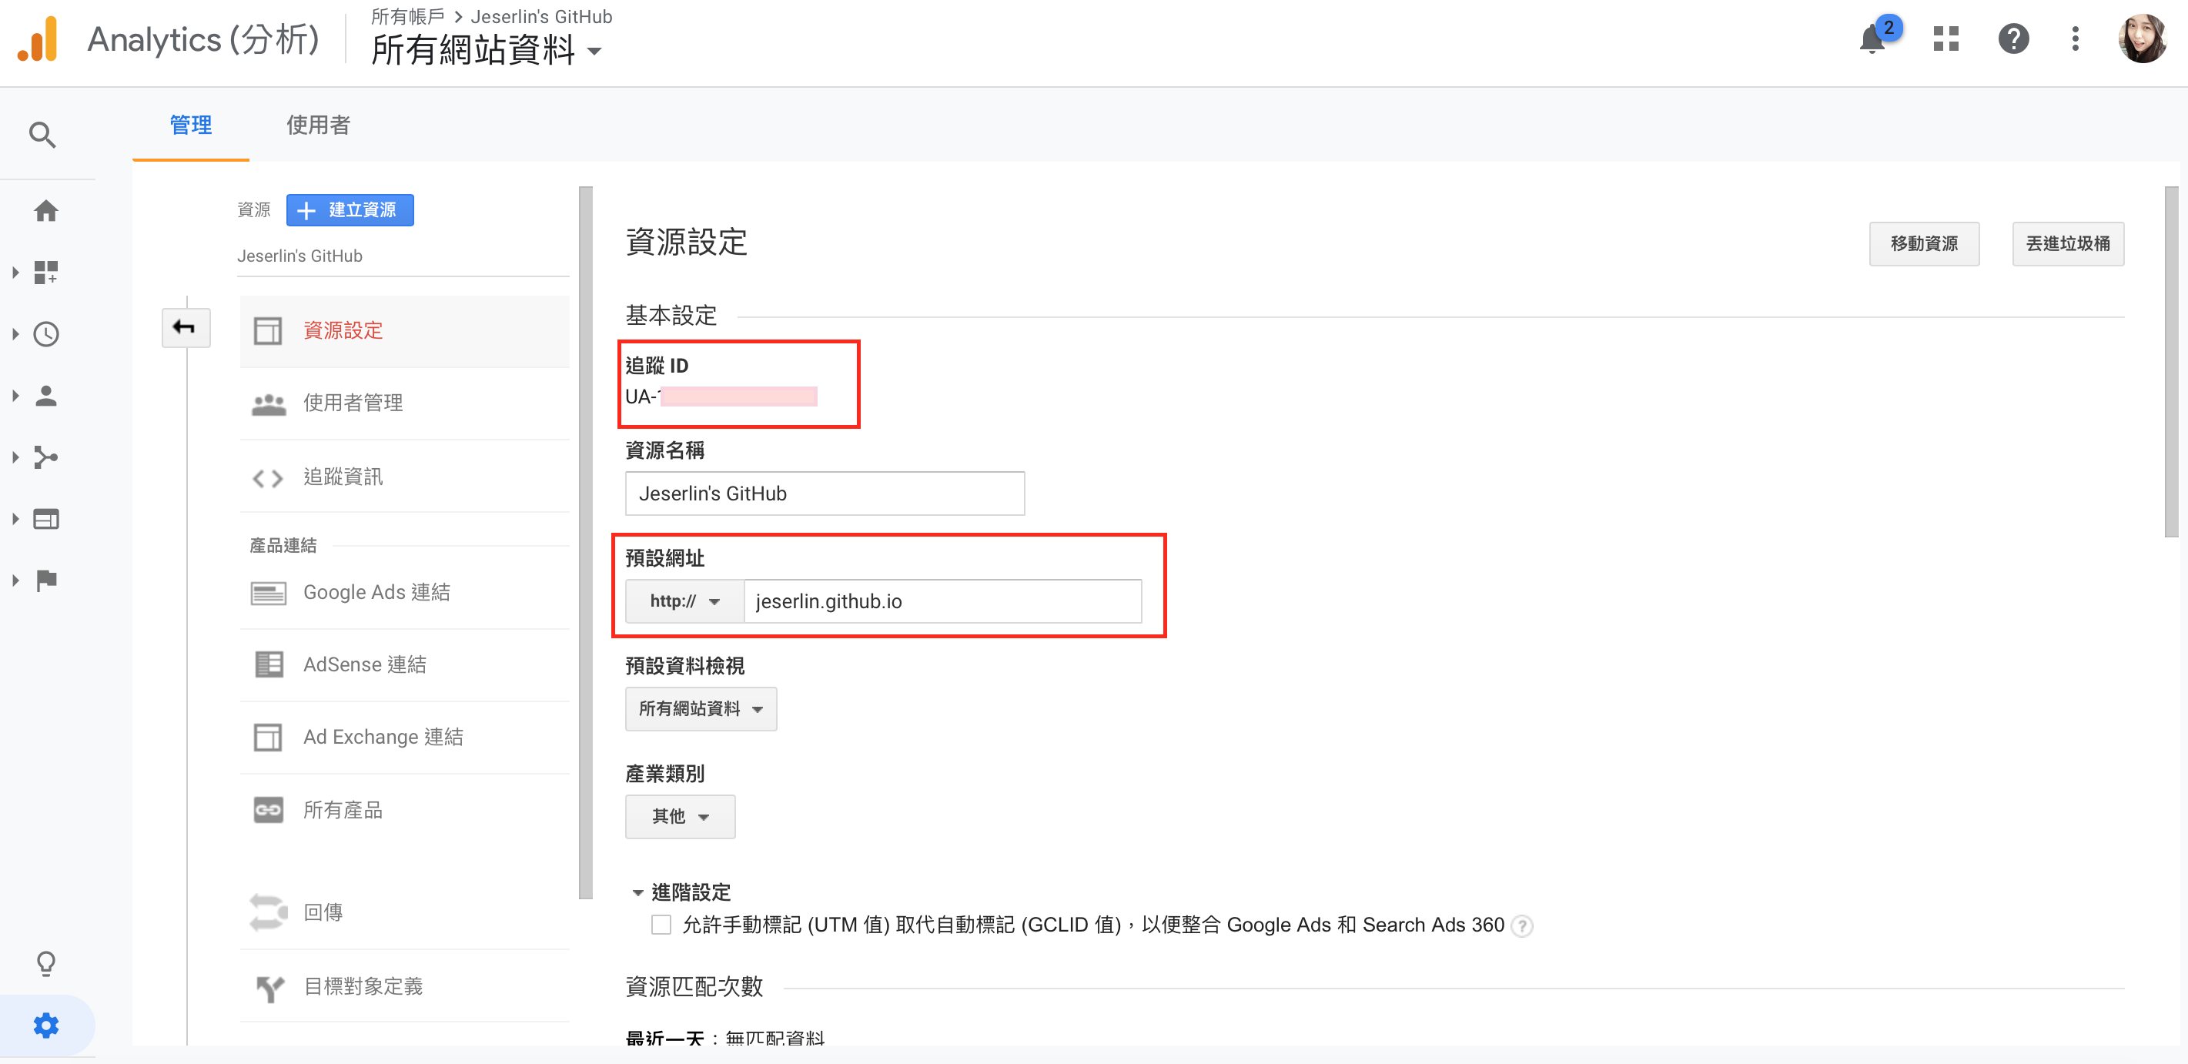Click the search magnifier in sidebar
This screenshot has width=2188, height=1064.
click(x=42, y=134)
